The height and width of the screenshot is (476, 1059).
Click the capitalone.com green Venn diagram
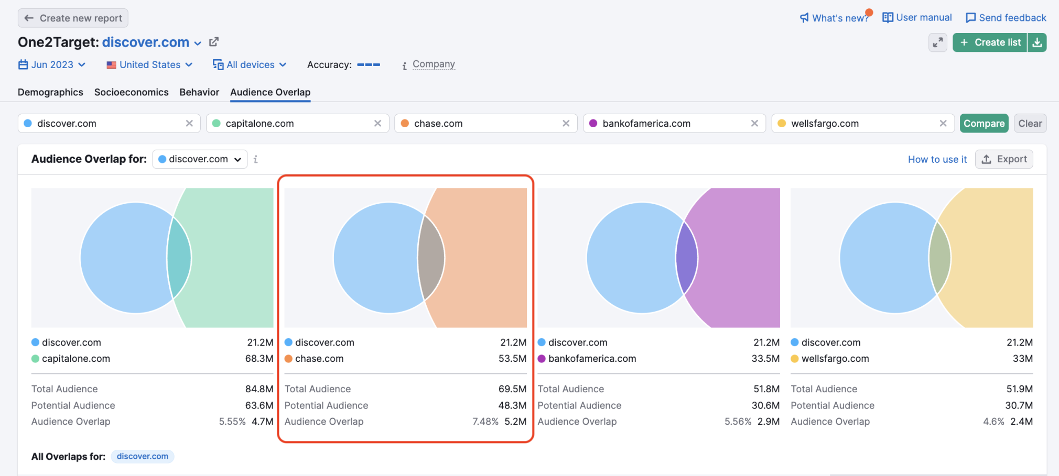pos(152,258)
